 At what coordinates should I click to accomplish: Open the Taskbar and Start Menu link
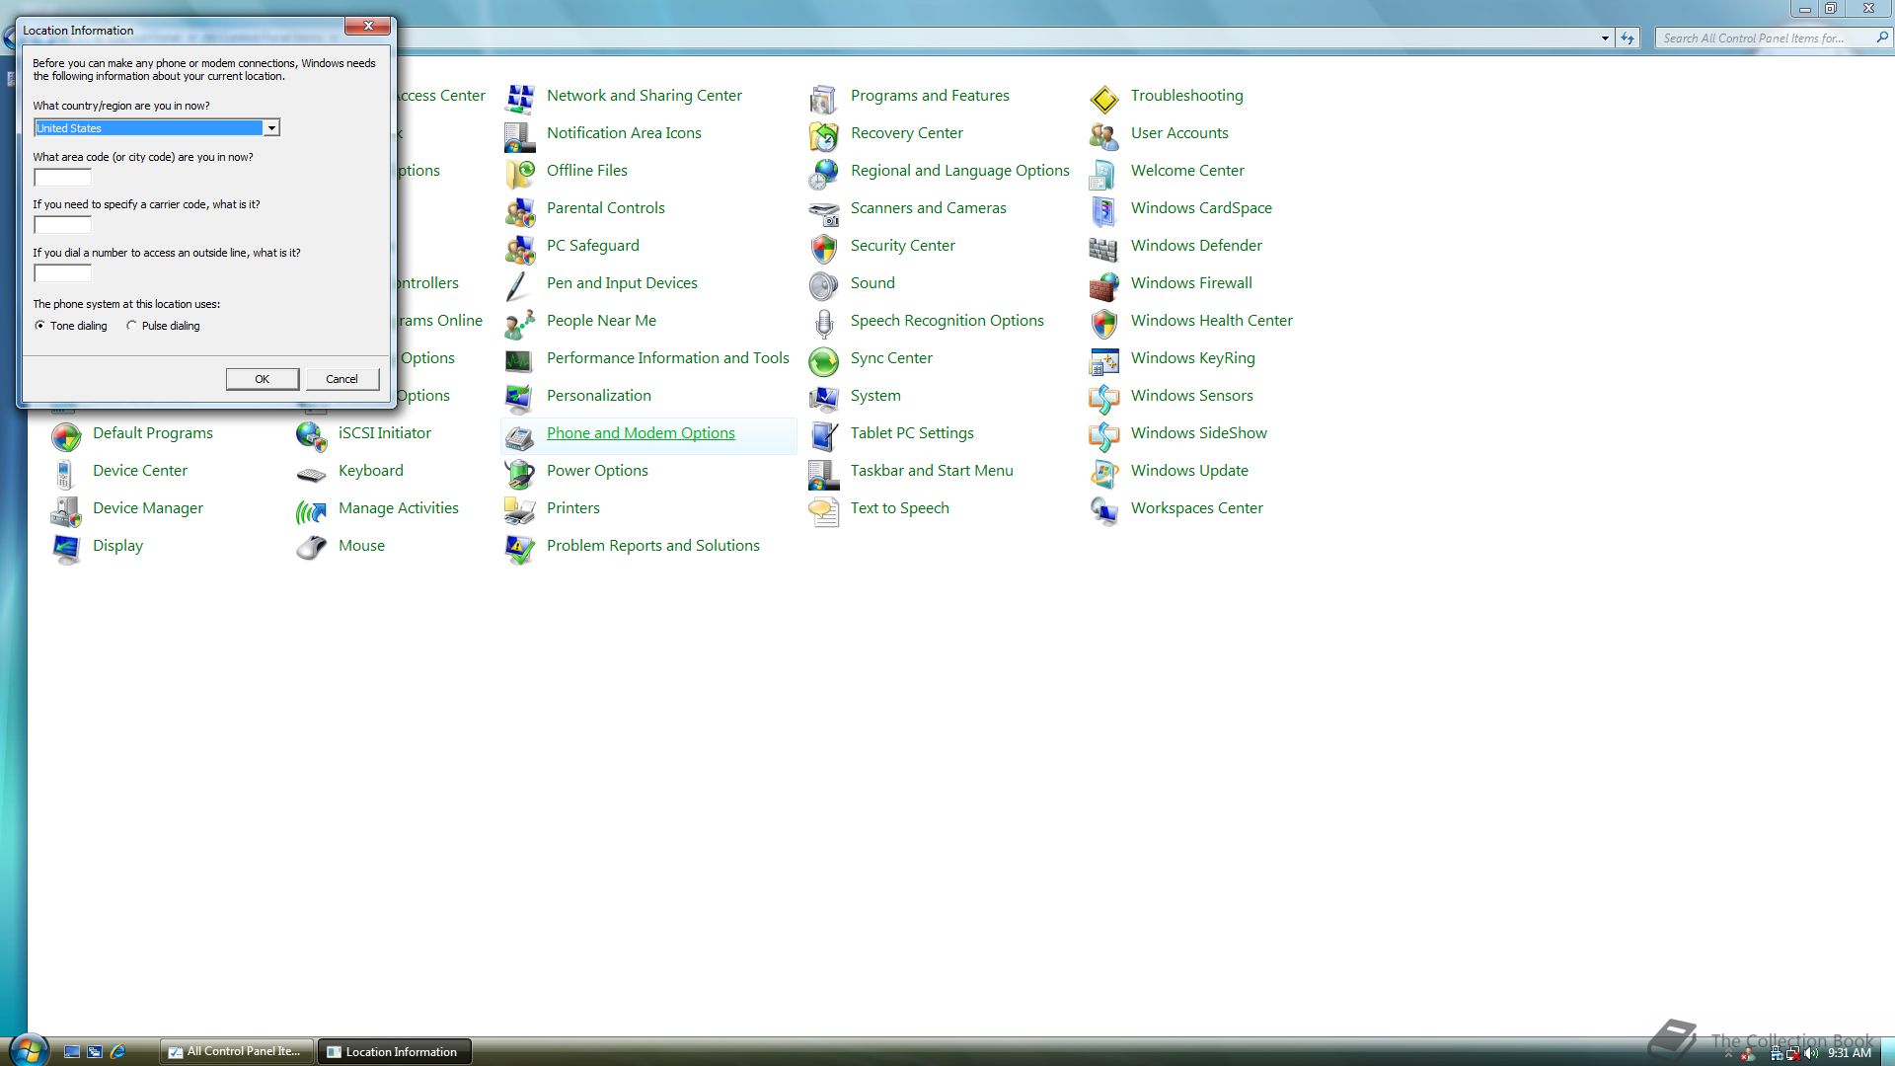[932, 471]
